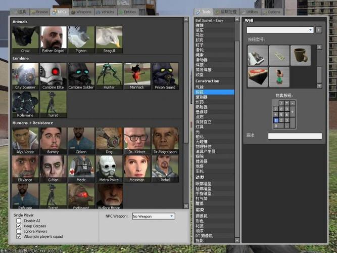Screen dimensions: 337x253
Task: Spawn a City Scanner
Action: [25, 76]
